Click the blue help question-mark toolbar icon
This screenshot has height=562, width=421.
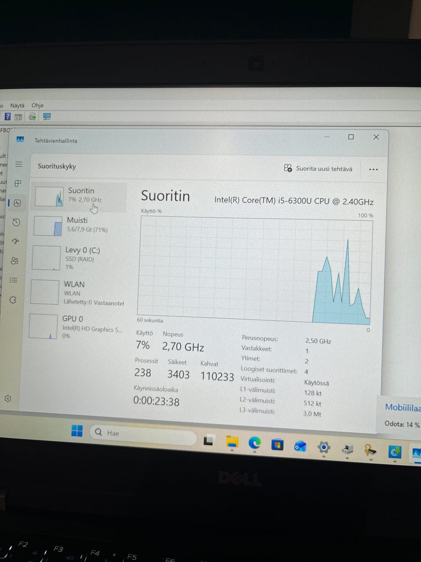click(x=7, y=116)
